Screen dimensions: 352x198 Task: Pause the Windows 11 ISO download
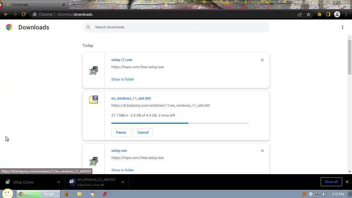(121, 133)
